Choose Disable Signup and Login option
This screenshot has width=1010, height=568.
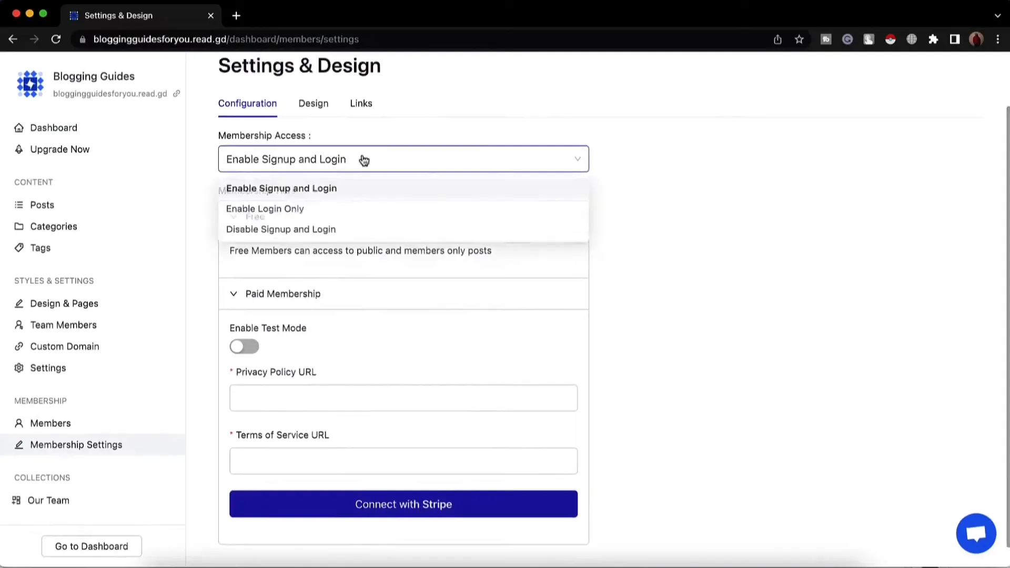click(x=403, y=229)
